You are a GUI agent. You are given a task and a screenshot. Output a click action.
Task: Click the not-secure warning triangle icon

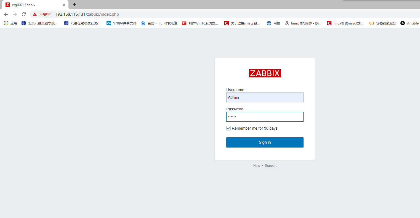35,14
